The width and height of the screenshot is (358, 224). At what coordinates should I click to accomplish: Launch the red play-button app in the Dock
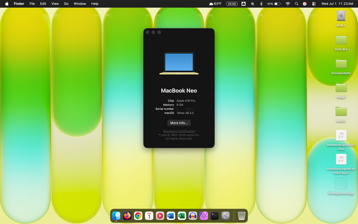point(160,215)
